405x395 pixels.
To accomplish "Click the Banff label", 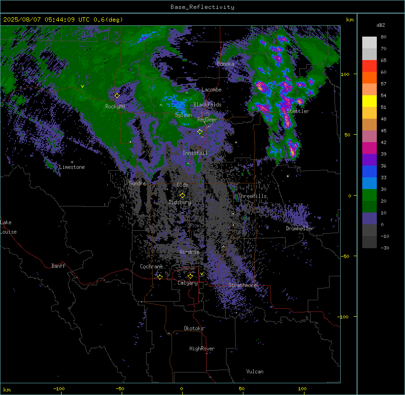I will point(58,266).
